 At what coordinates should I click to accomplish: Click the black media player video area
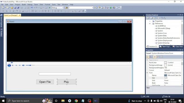tap(69, 42)
